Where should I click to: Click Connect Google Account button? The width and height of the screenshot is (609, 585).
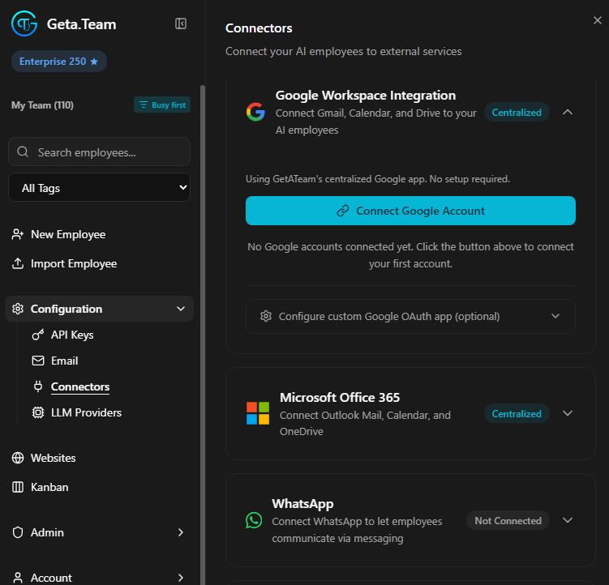(410, 211)
